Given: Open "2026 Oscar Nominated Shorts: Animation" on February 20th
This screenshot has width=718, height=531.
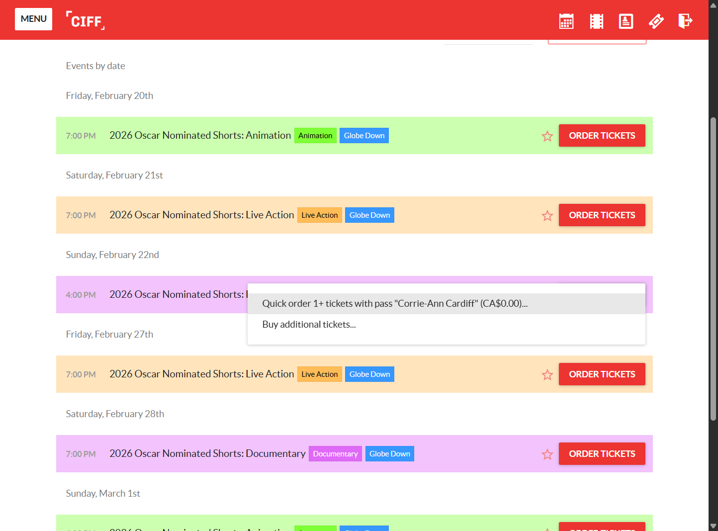Looking at the screenshot, I should click(200, 135).
